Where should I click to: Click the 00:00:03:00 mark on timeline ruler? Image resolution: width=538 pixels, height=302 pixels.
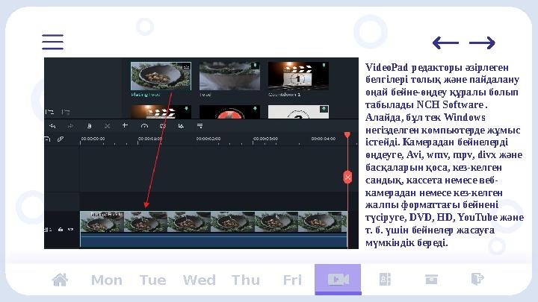pyautogui.click(x=265, y=139)
